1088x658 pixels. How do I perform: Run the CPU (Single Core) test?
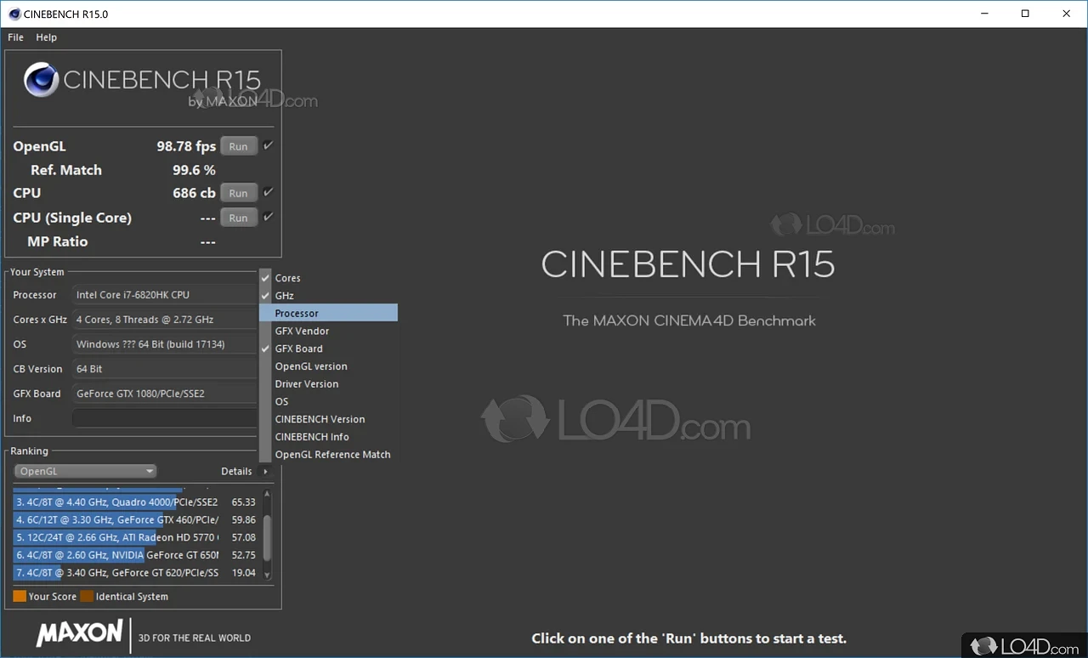click(x=239, y=218)
